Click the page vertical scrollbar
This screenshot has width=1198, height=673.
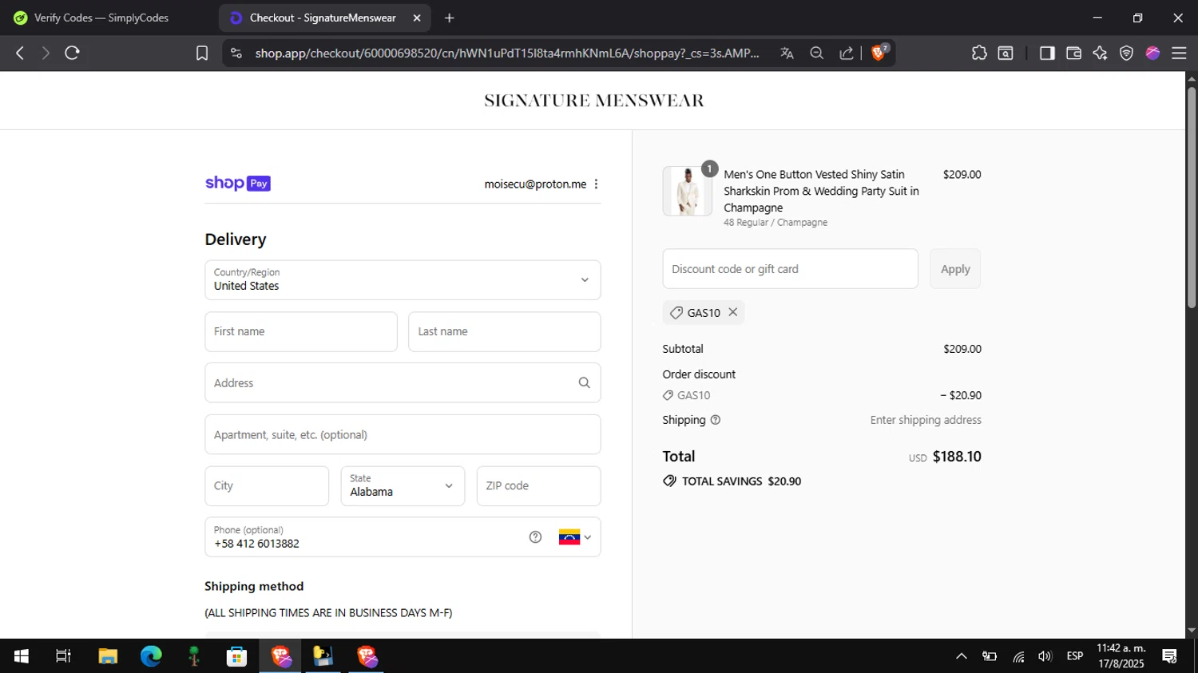(1191, 196)
